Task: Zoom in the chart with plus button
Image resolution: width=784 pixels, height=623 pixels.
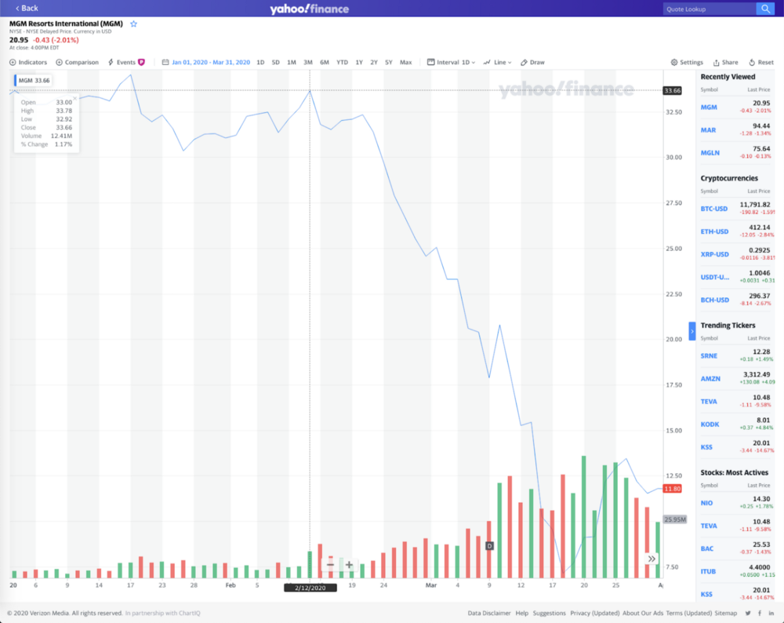Action: pos(349,565)
